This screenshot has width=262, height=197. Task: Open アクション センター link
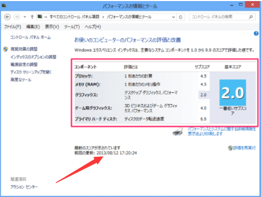(24, 187)
